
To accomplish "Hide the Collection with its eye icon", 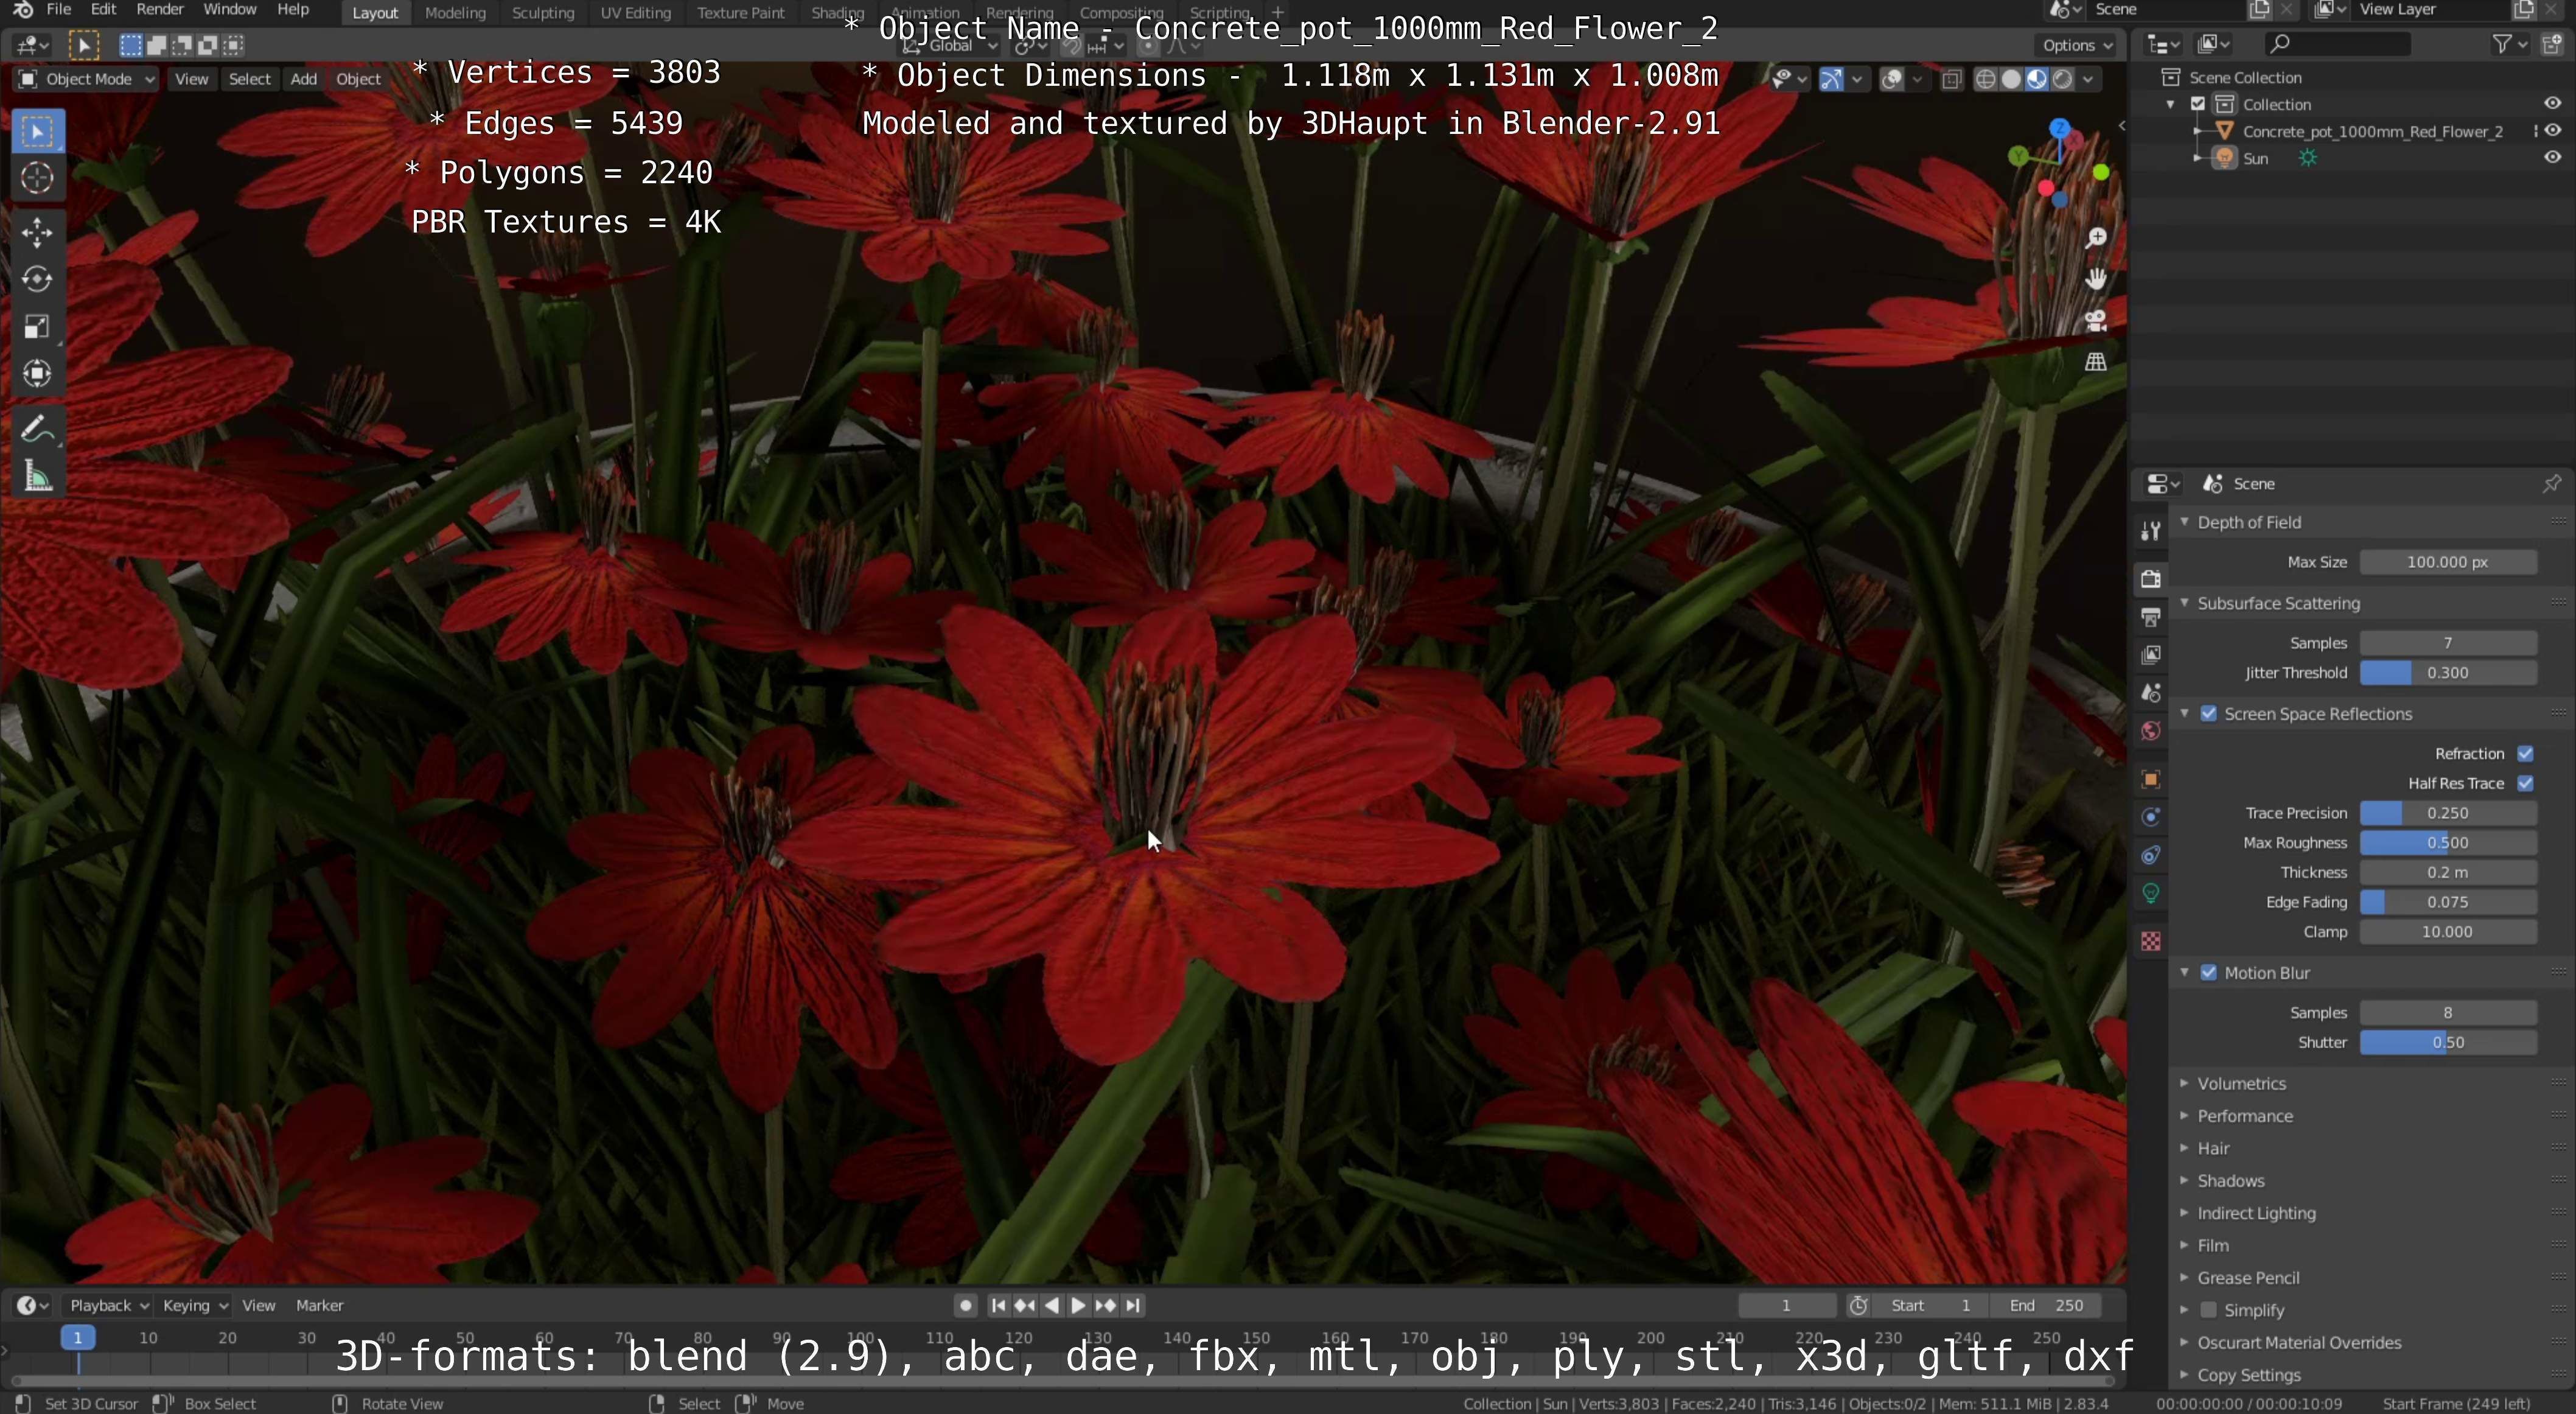I will (2552, 104).
